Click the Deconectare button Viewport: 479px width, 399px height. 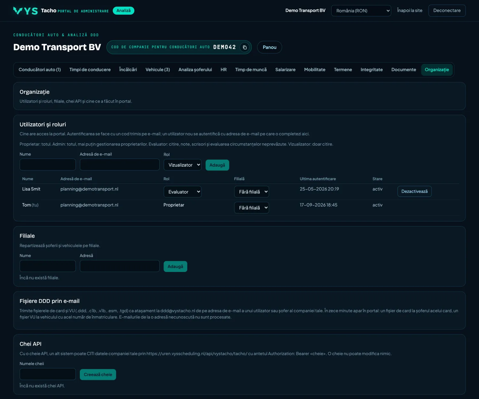point(447,11)
